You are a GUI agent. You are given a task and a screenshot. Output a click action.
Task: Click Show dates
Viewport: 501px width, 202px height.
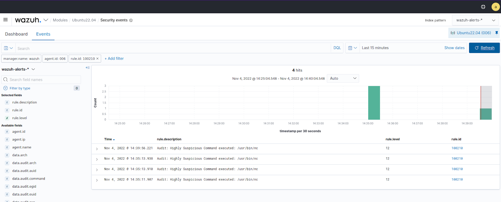[x=454, y=48]
